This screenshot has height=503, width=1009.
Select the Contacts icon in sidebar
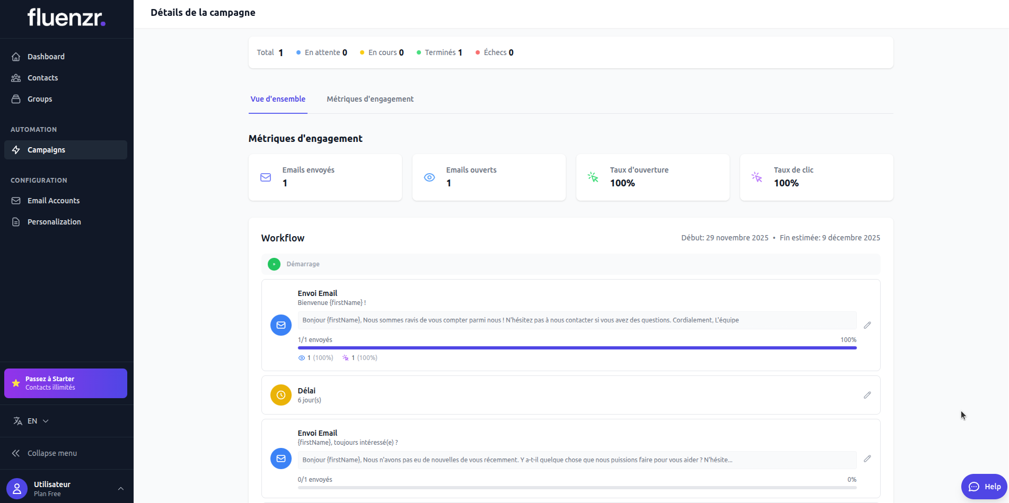click(x=16, y=77)
